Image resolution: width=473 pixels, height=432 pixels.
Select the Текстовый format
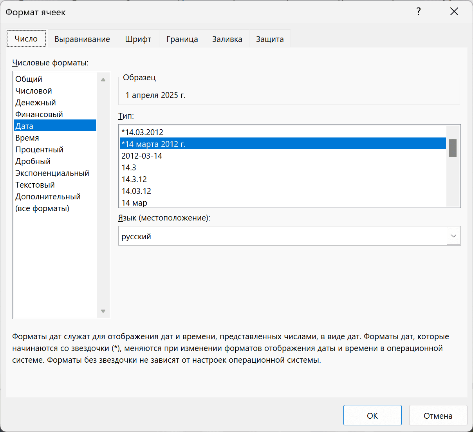(55, 184)
